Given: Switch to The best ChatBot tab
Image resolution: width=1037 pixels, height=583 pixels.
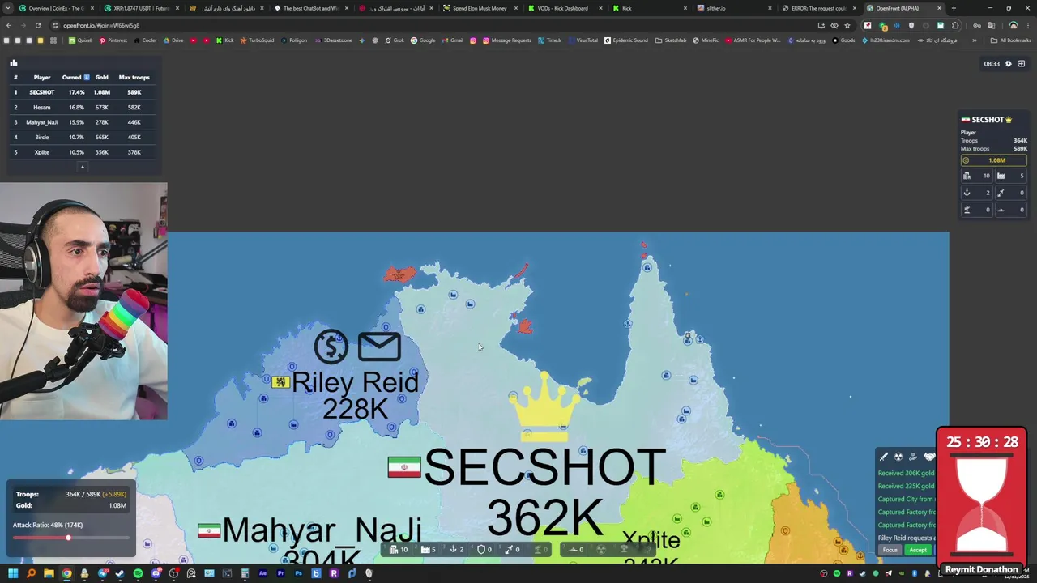Looking at the screenshot, I should [310, 8].
